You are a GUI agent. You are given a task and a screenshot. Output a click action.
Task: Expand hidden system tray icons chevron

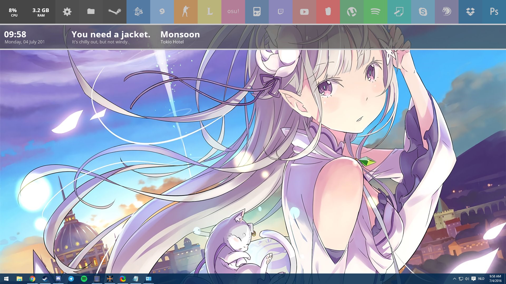454,279
